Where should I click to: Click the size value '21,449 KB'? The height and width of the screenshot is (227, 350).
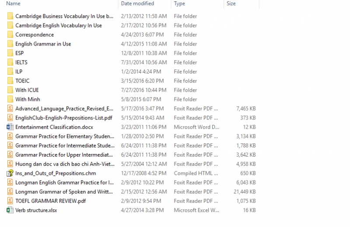point(245,192)
